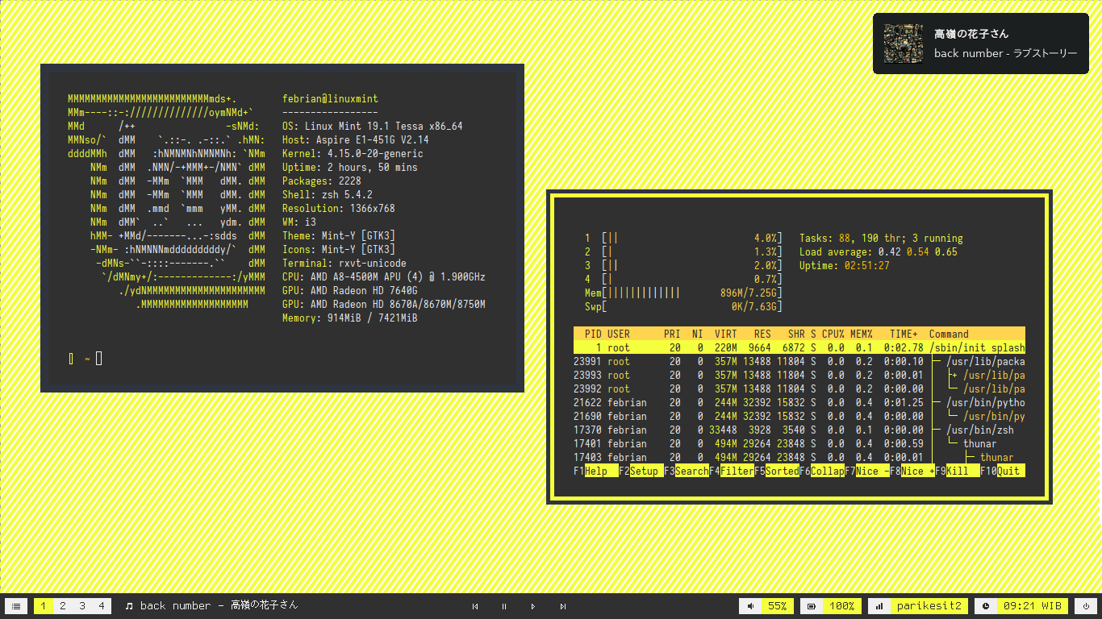
Task: Click the OS: Linux Mint 19.1 line
Action: tap(373, 126)
